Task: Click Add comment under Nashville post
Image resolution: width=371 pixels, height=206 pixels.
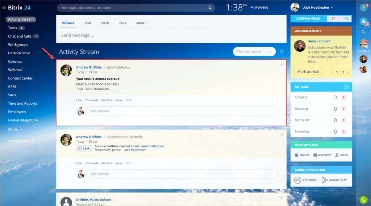Action: coord(182,174)
